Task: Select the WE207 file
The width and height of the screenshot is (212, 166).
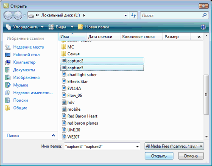Action: (73, 137)
